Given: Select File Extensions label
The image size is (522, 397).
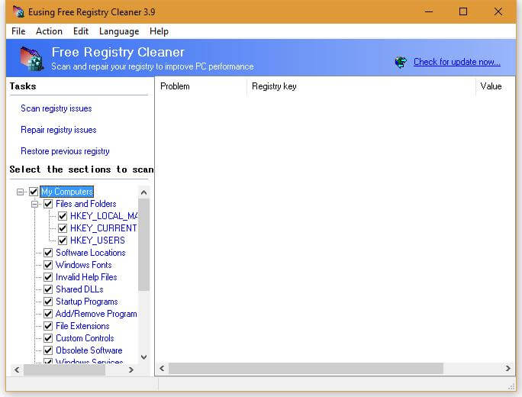Looking at the screenshot, I should click(82, 326).
